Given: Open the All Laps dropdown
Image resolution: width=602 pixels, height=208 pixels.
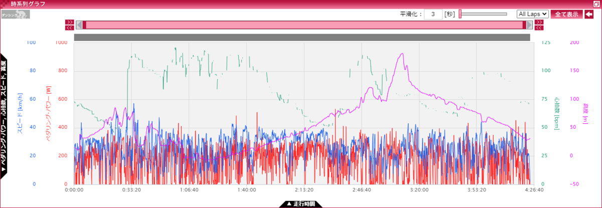Looking at the screenshot, I should pyautogui.click(x=533, y=14).
